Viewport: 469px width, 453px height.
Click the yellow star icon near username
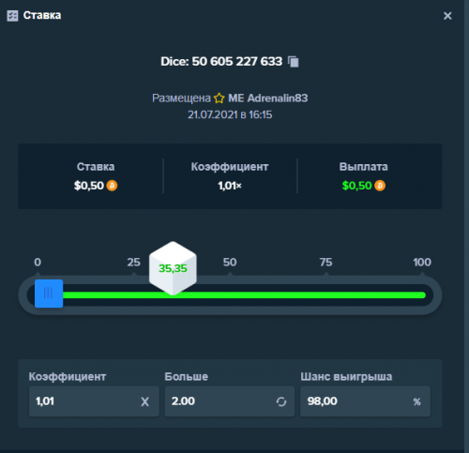(x=219, y=98)
